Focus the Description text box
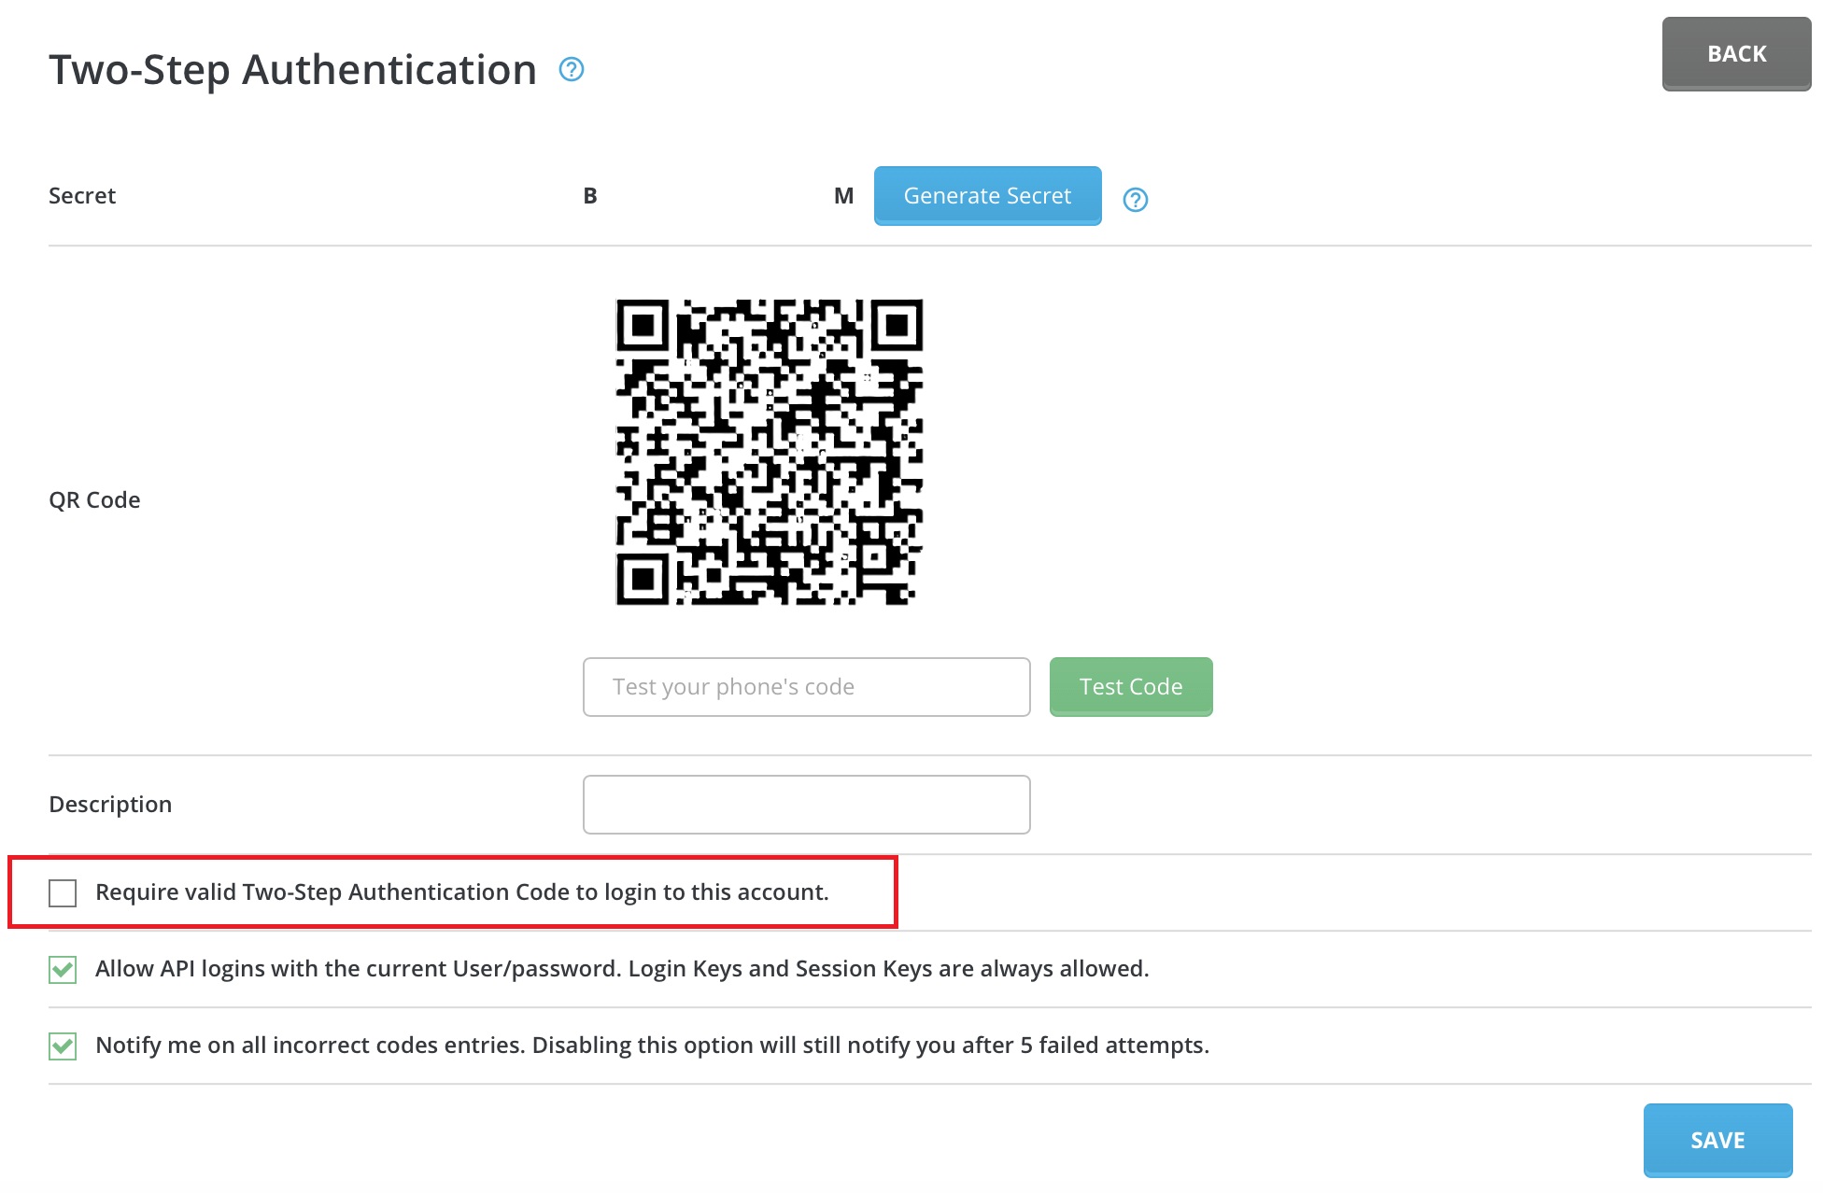Image resolution: width=1823 pixels, height=1193 pixels. 807,805
